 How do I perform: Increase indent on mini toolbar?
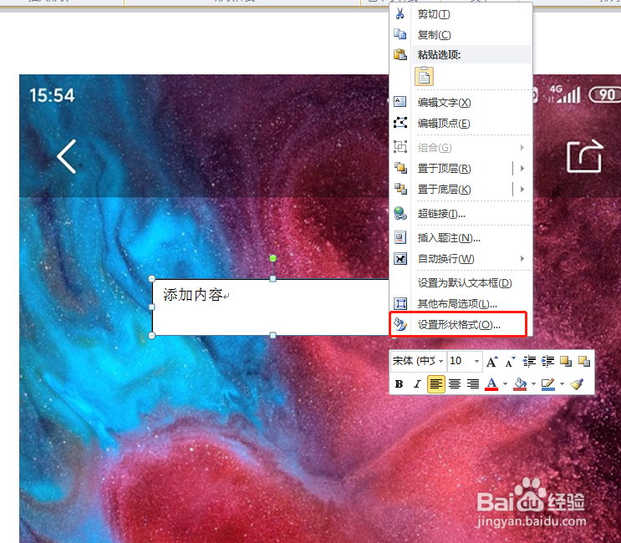click(547, 362)
